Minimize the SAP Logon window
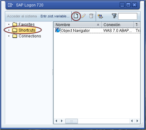This screenshot has height=130, width=146. (x=122, y=5)
